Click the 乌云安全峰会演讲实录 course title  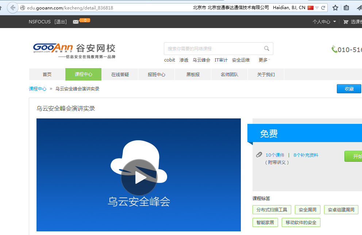coord(66,109)
